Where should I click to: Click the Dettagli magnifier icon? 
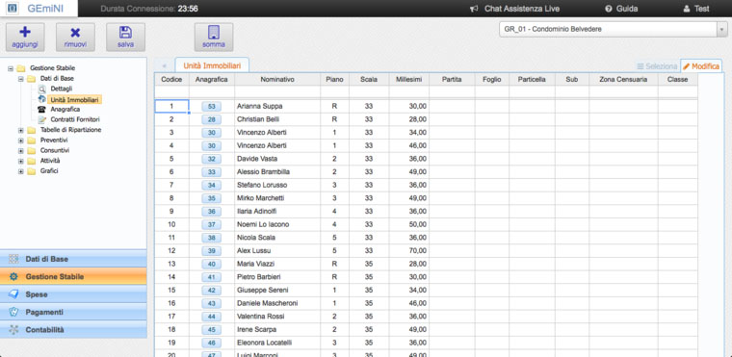(x=42, y=89)
